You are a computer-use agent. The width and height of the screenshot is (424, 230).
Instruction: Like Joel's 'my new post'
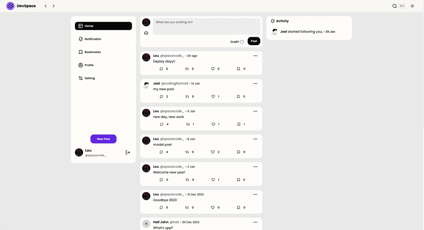point(213,97)
